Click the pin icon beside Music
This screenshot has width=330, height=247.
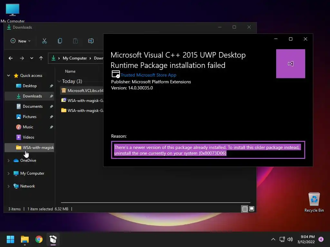(x=51, y=127)
